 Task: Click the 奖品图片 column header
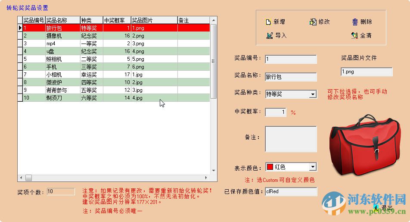pyautogui.click(x=154, y=20)
